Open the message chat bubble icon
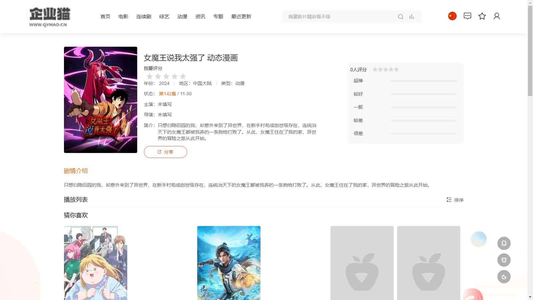 (x=467, y=16)
